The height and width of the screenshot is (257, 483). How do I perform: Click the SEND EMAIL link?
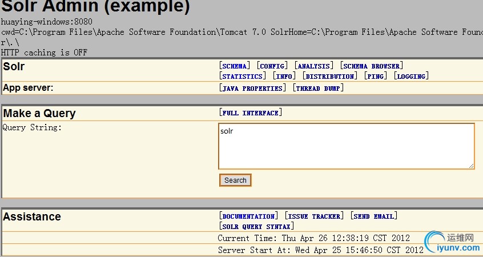(373, 216)
